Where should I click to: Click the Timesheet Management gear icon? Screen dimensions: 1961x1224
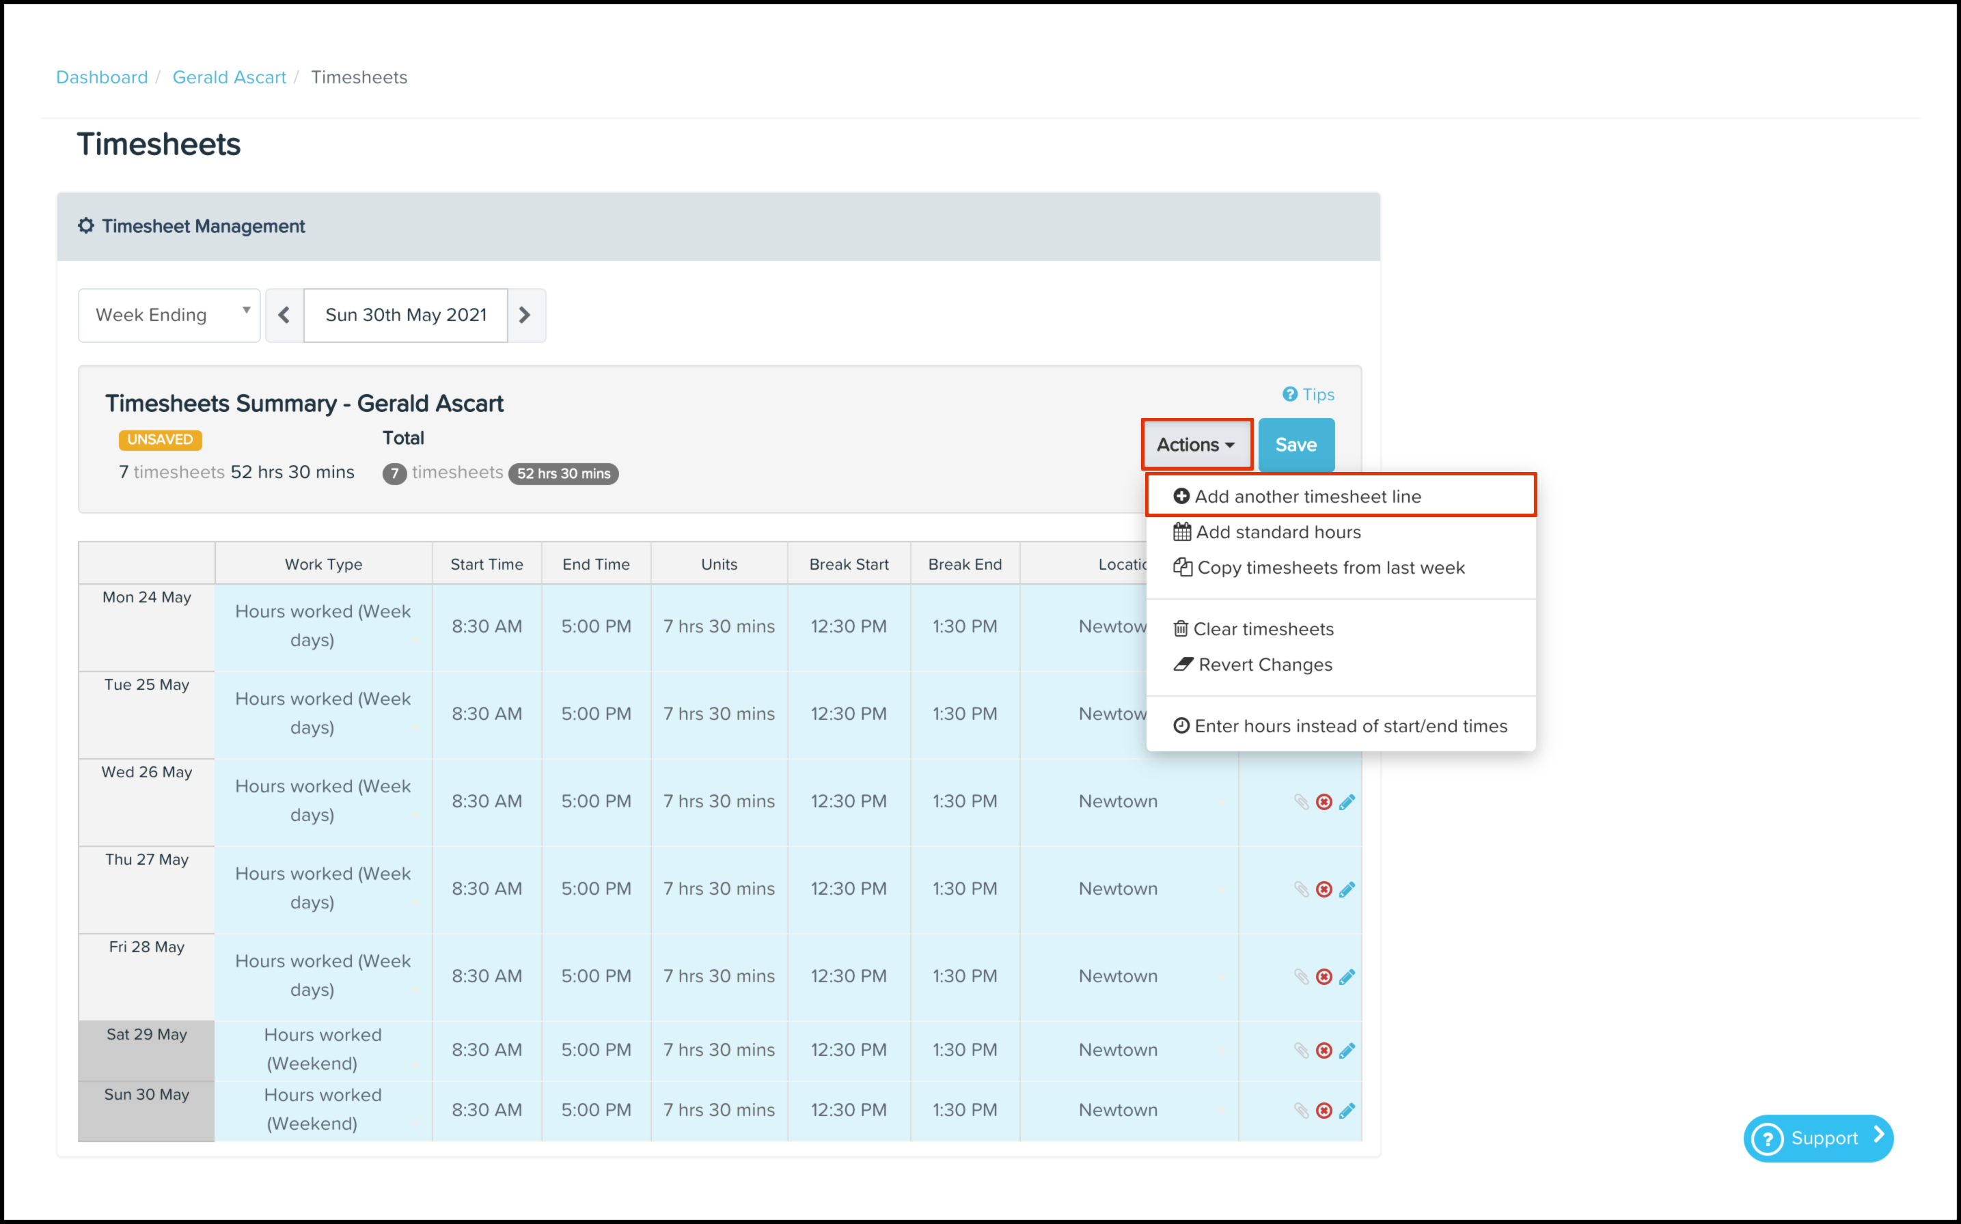(x=86, y=226)
